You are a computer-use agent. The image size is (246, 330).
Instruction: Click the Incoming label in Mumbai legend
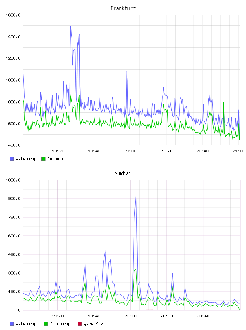tap(59, 324)
